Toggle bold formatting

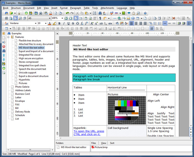pyautogui.click(x=59, y=23)
